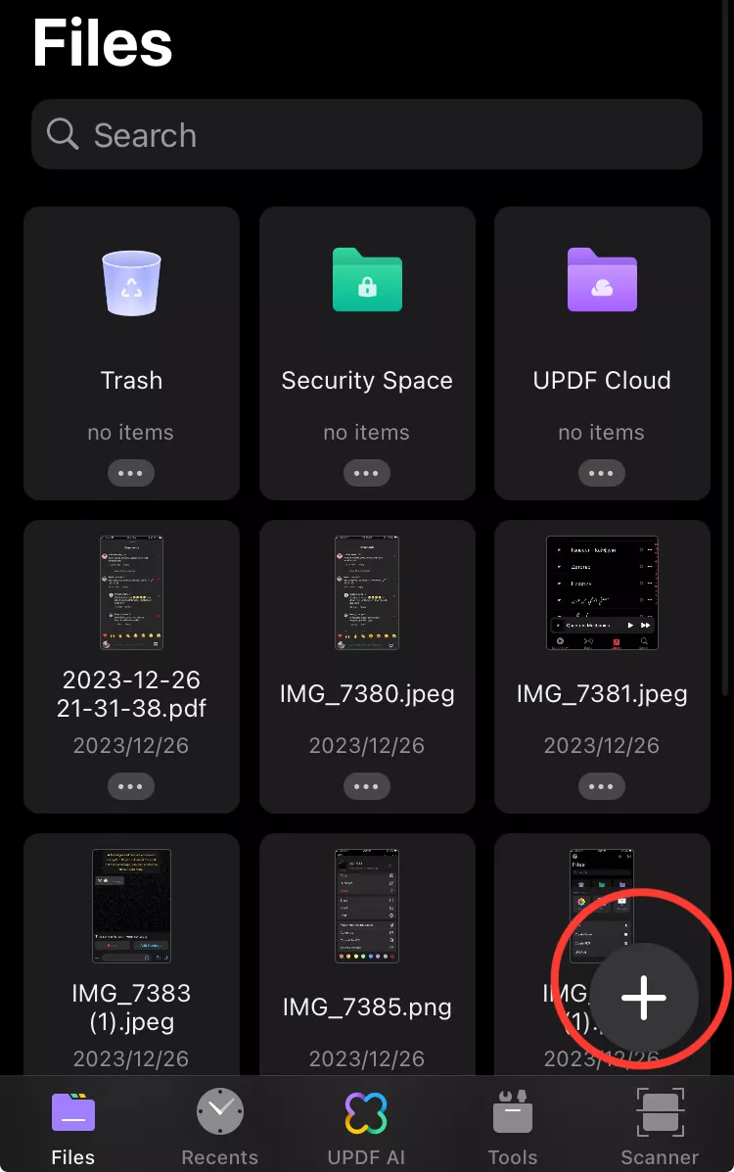
Task: Open the Tools tab
Action: 513,1128
